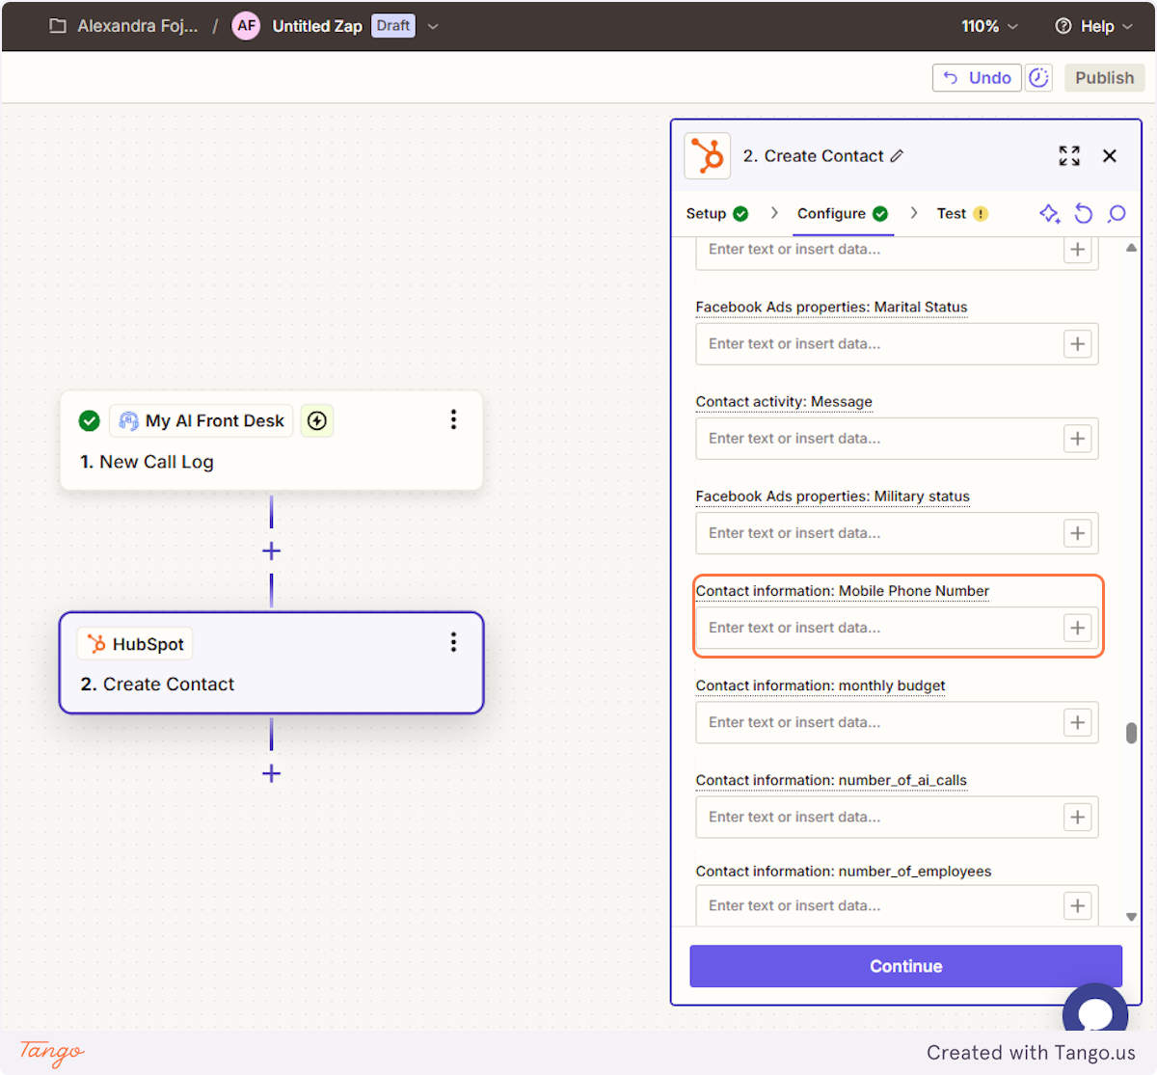Add a new step below Create Contact

pos(271,773)
